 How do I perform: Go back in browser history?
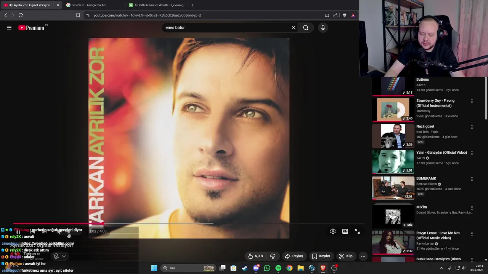coord(5,15)
